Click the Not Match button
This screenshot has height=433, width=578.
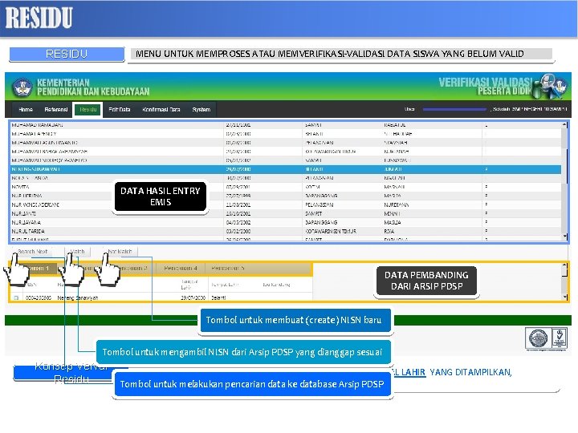pyautogui.click(x=120, y=252)
